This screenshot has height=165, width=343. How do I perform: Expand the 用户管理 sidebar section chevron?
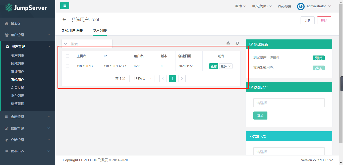point(49,35)
